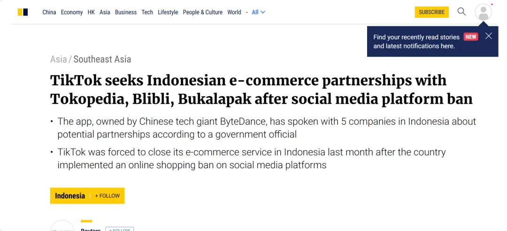This screenshot has width=507, height=231.
Task: Select the HK navigation item
Action: (x=91, y=12)
